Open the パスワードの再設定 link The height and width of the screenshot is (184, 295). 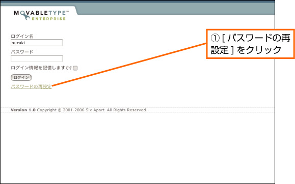[31, 87]
